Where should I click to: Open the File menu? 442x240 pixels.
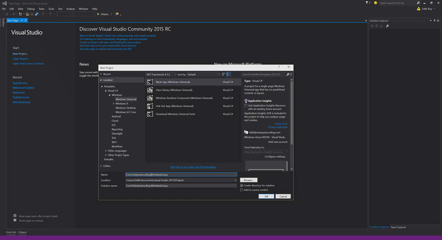3,9
